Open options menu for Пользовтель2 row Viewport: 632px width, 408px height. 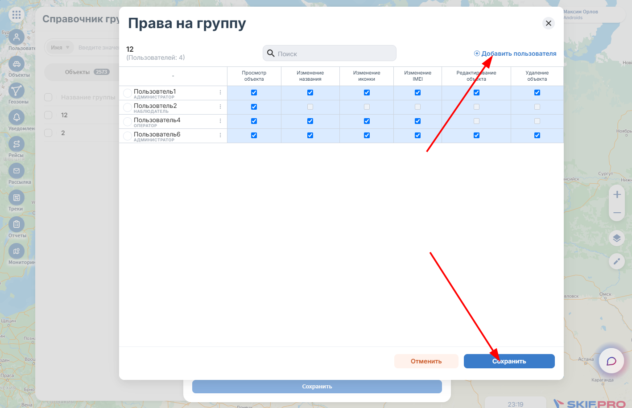pyautogui.click(x=220, y=107)
